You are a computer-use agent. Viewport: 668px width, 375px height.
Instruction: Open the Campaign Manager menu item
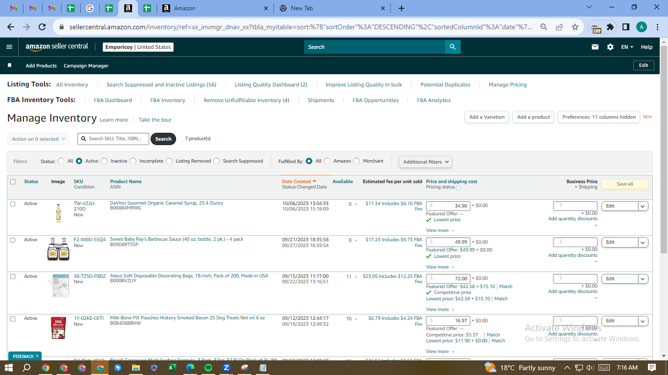pyautogui.click(x=86, y=66)
